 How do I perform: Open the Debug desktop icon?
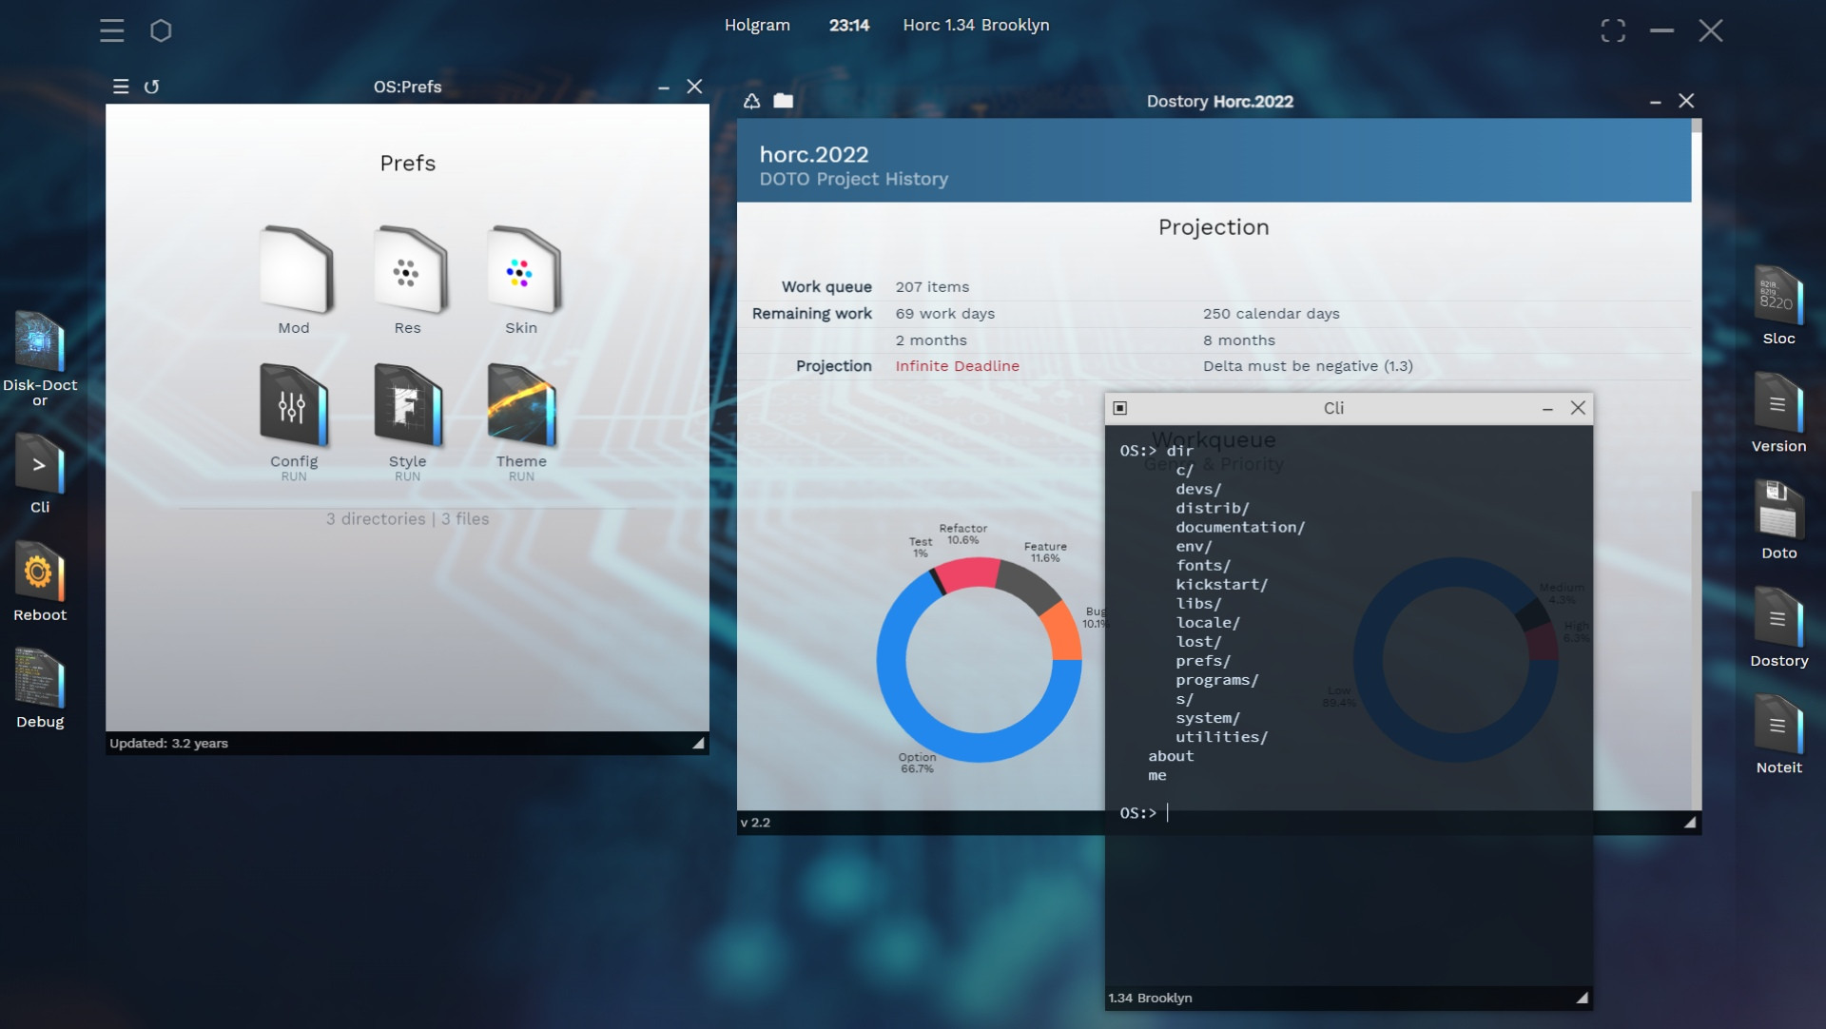point(39,680)
